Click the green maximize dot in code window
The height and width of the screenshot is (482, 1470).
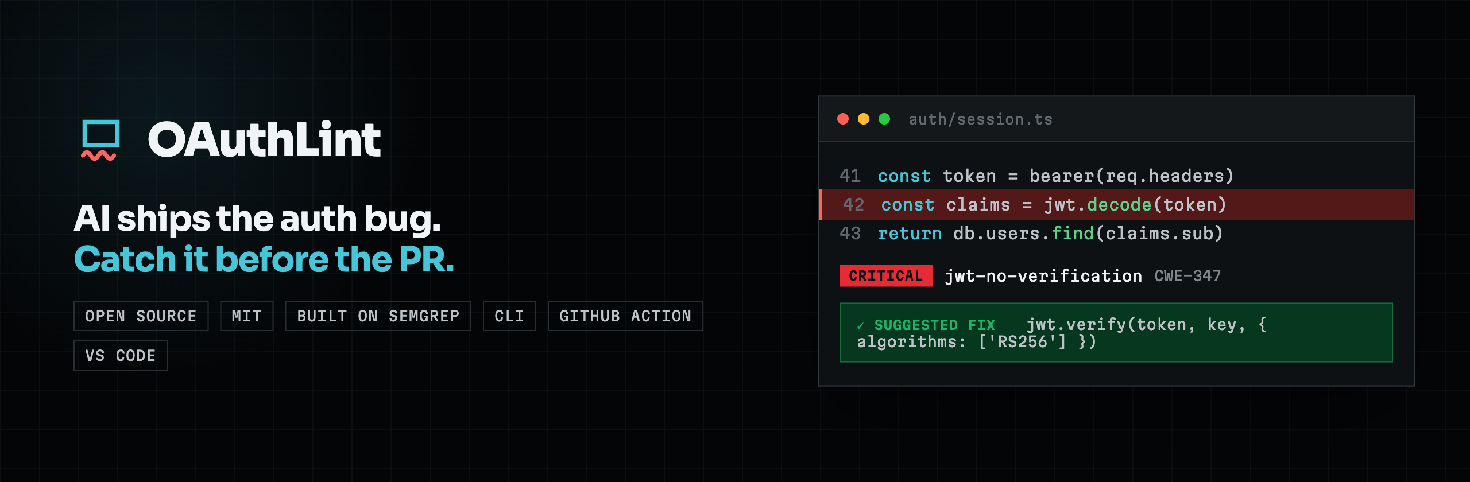[x=884, y=119]
